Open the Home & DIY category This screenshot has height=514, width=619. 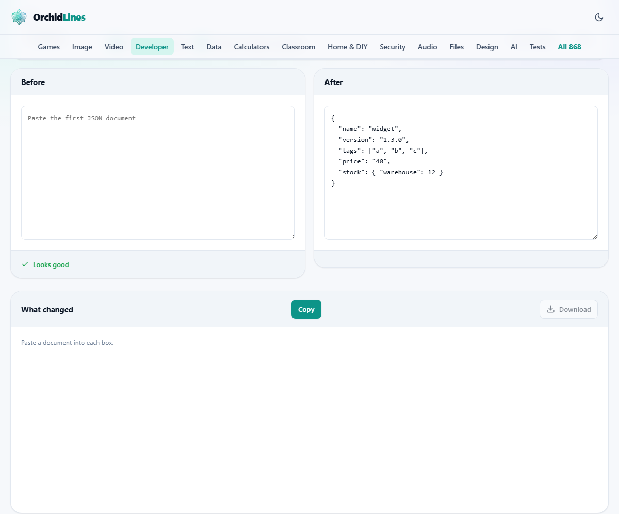(x=348, y=47)
